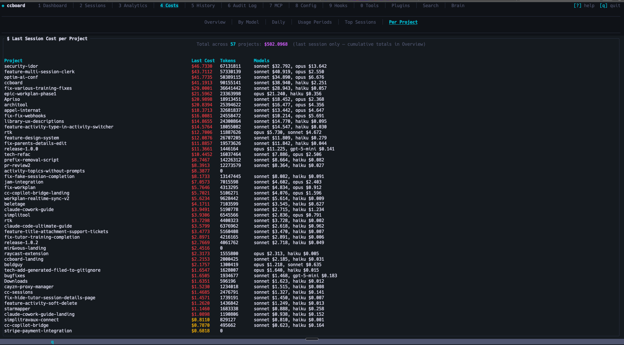
Task: Open the Brain tab
Action: tap(458, 6)
